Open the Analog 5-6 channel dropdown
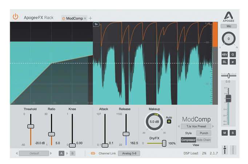248x164 pixels. point(129,153)
